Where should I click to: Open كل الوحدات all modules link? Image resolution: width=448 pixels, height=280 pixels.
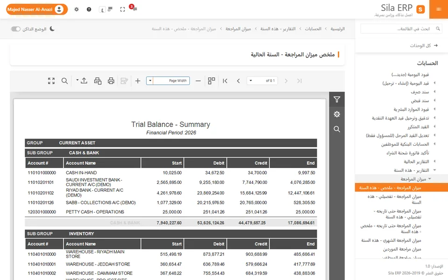423,45
